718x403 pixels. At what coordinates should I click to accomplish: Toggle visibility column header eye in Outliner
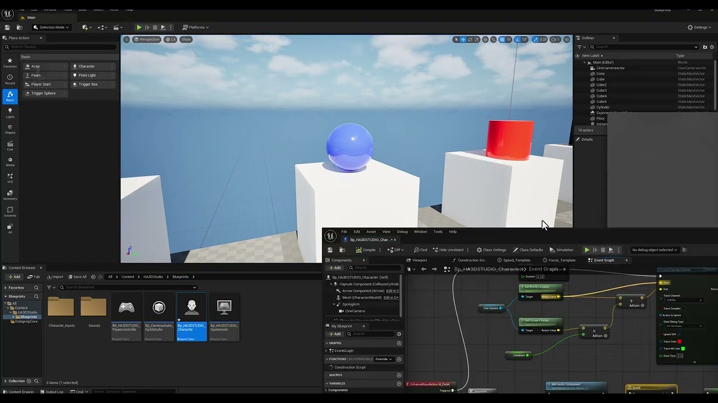578,56
